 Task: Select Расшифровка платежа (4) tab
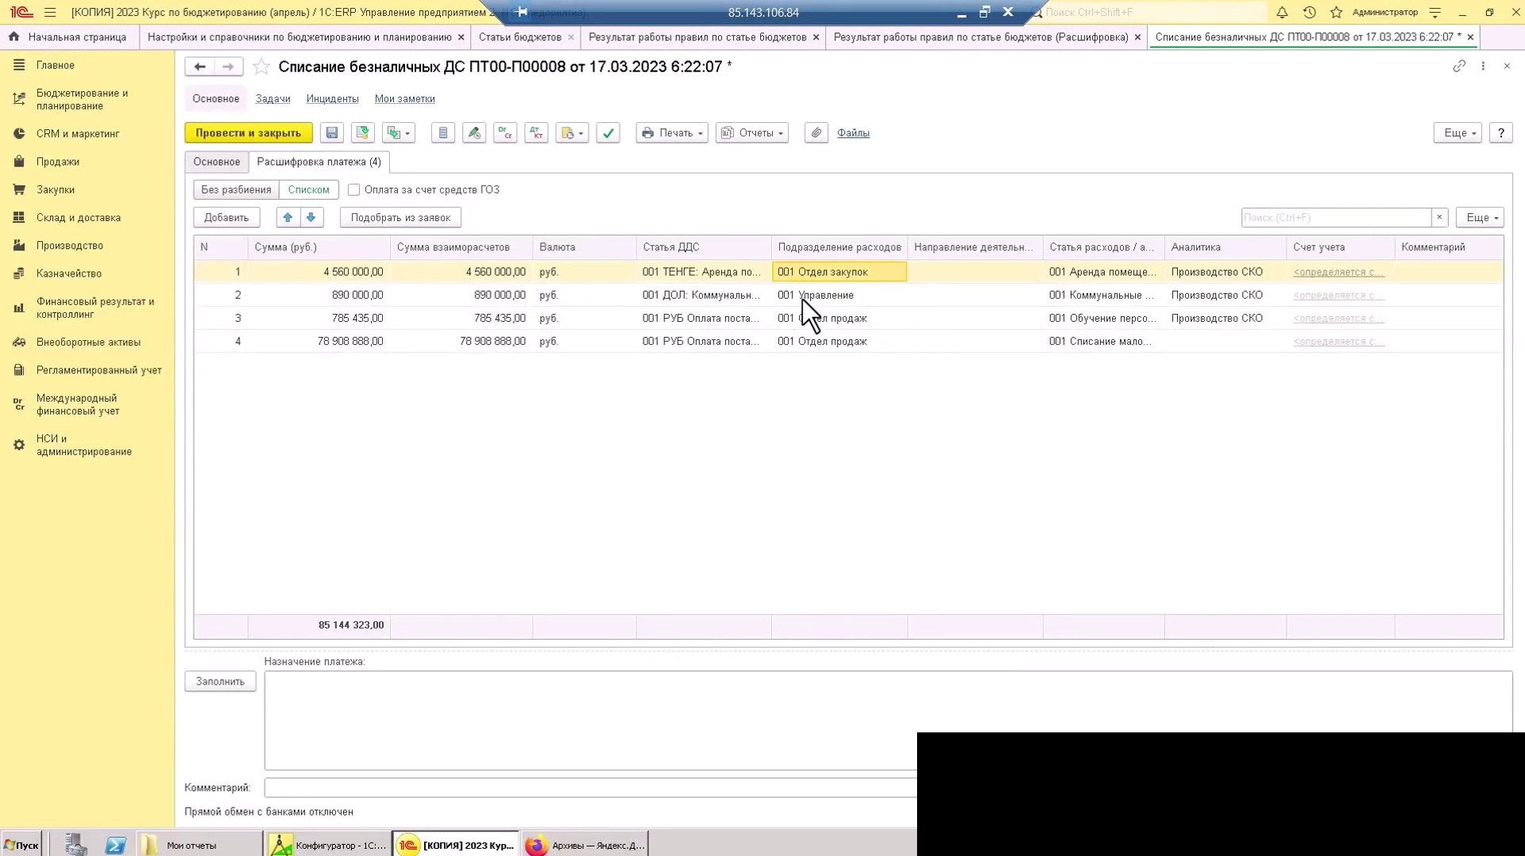[319, 162]
